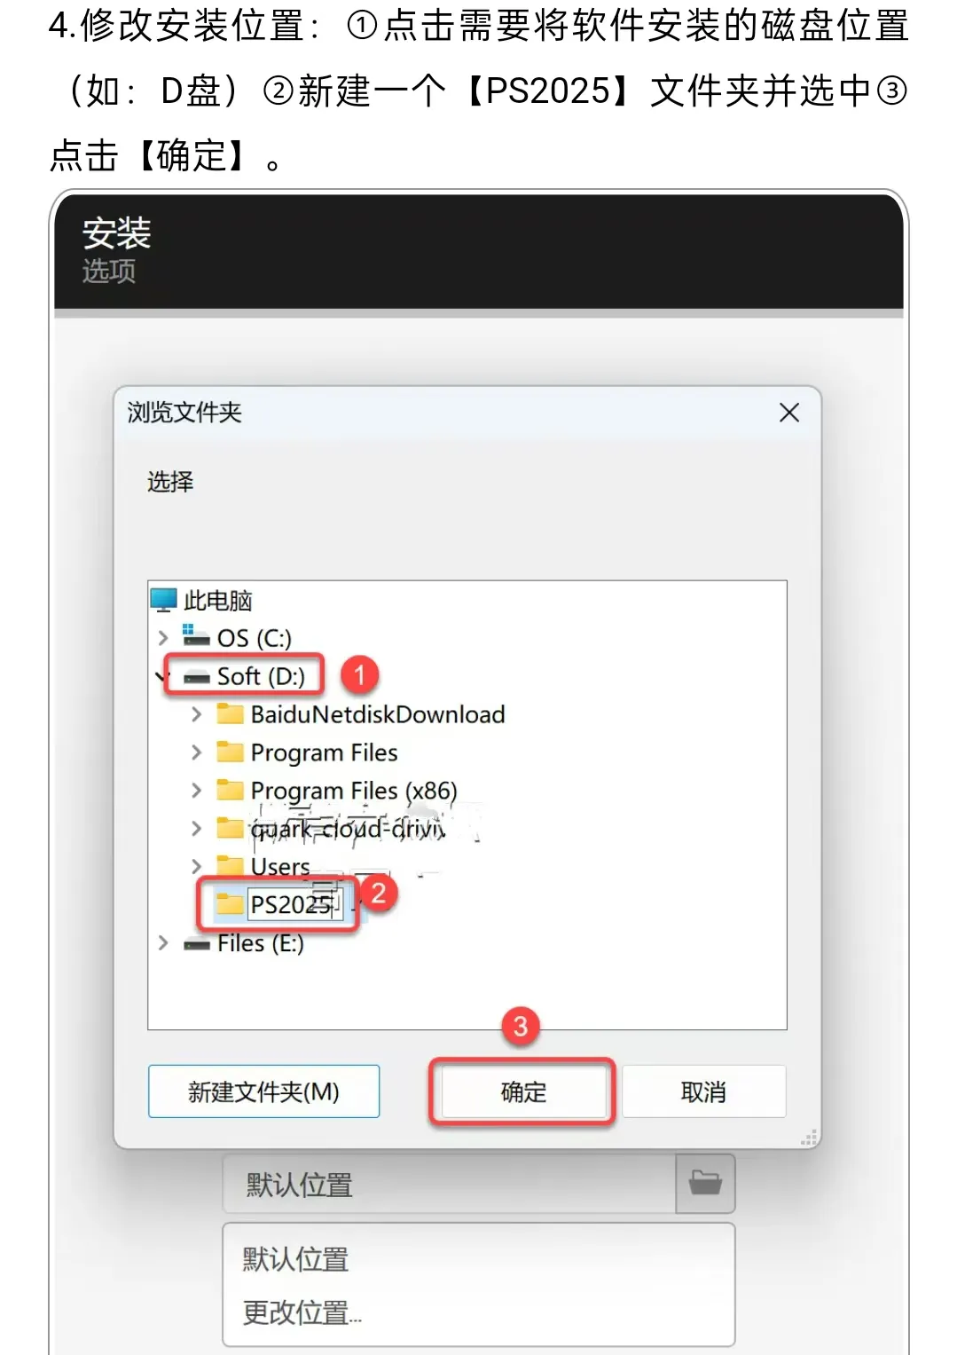Select the Files (E:) drive icon
This screenshot has height=1355, width=957.
click(197, 943)
